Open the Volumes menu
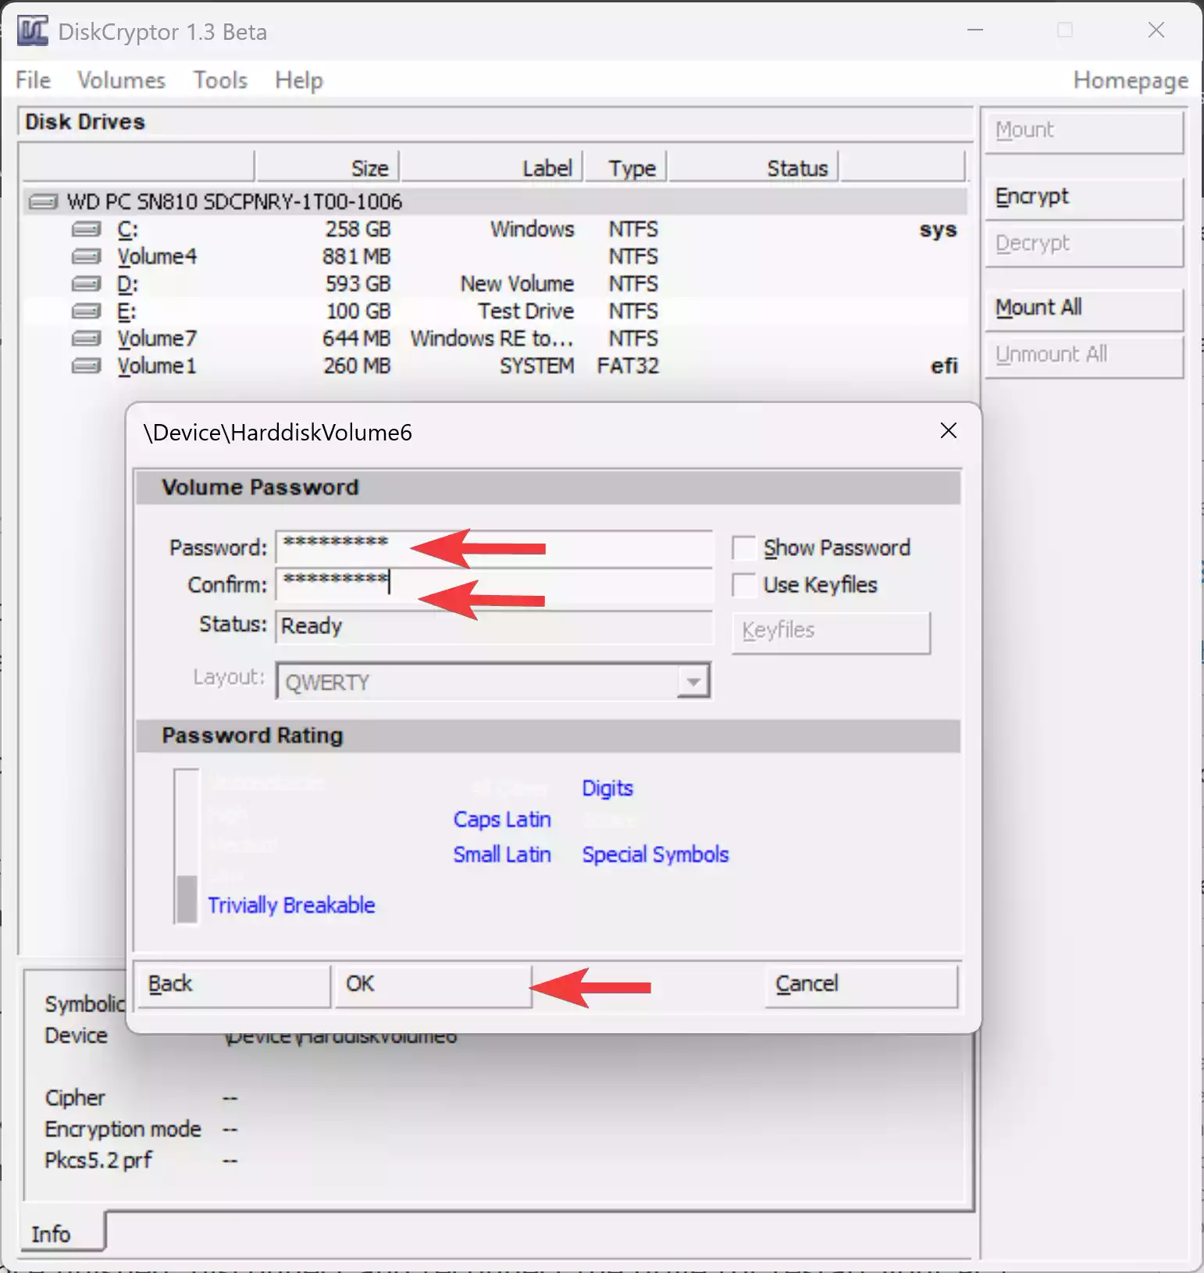 tap(121, 80)
